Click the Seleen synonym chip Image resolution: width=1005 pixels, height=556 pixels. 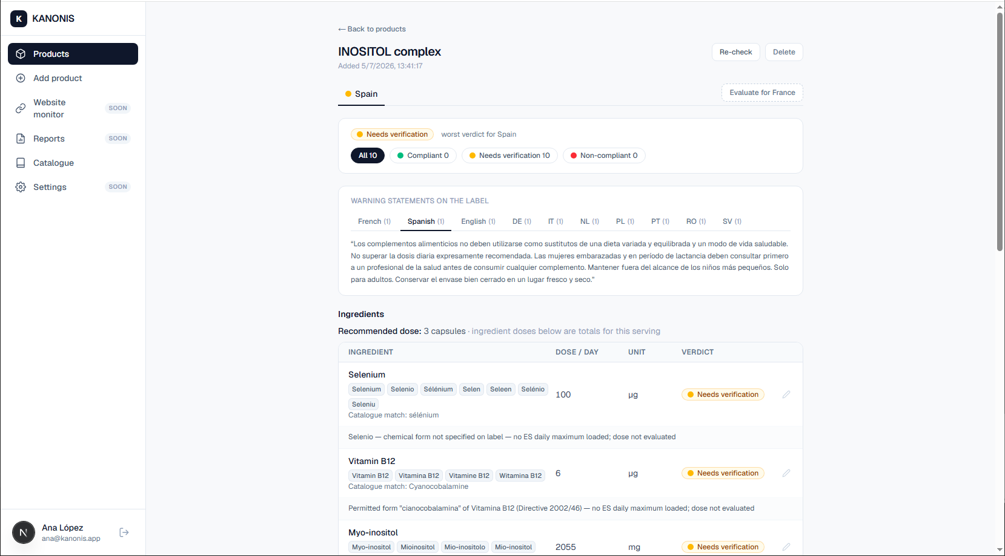pyautogui.click(x=500, y=390)
